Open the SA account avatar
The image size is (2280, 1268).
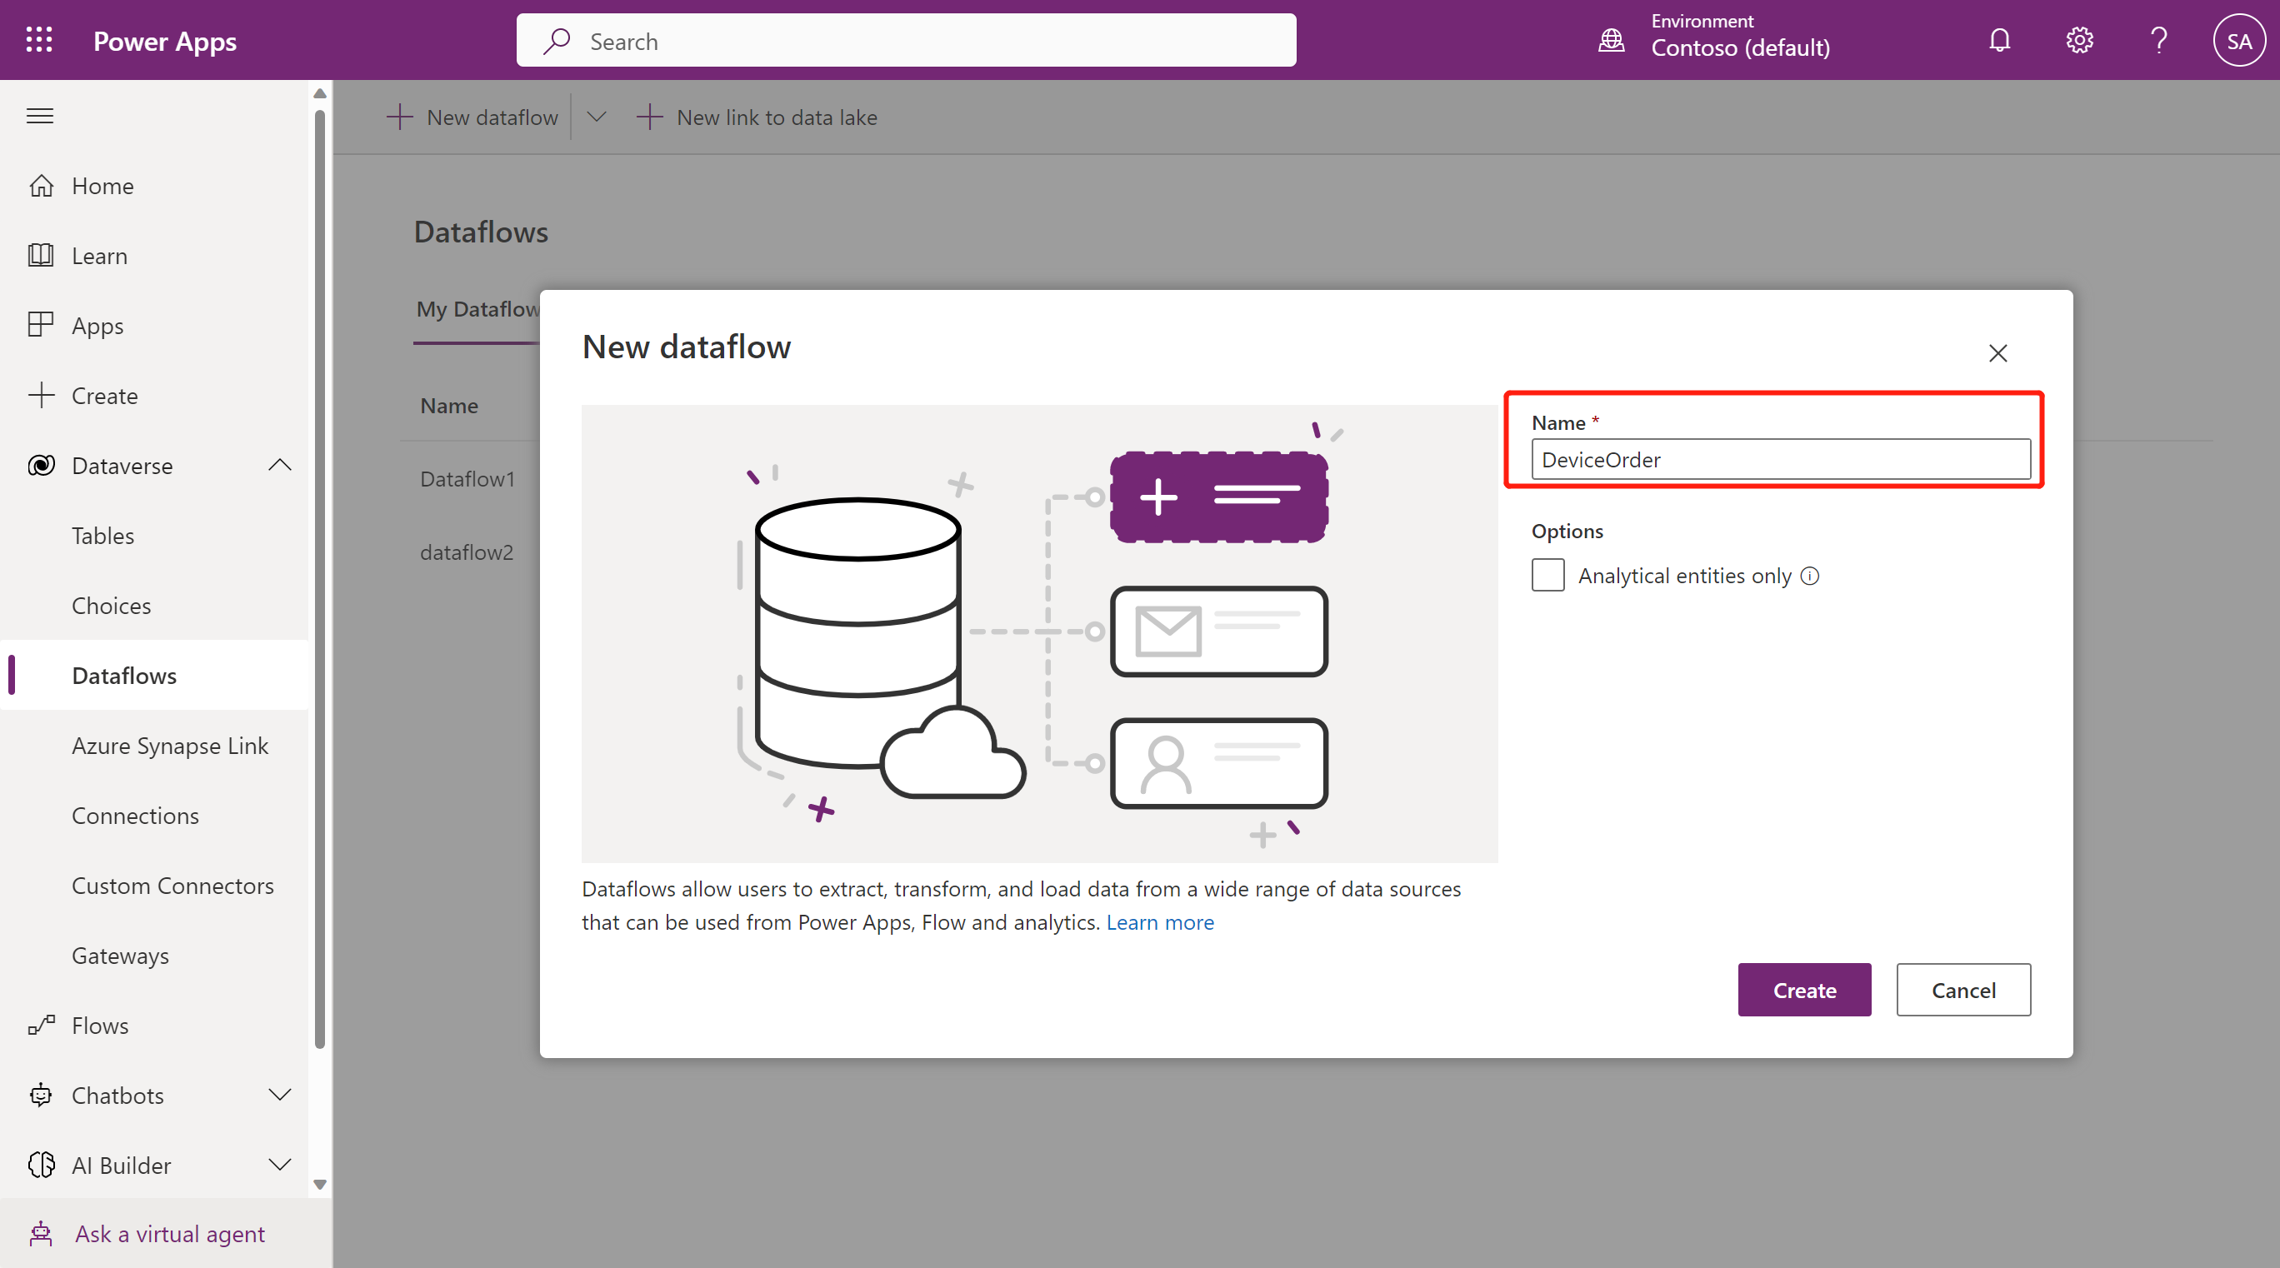coord(2238,41)
